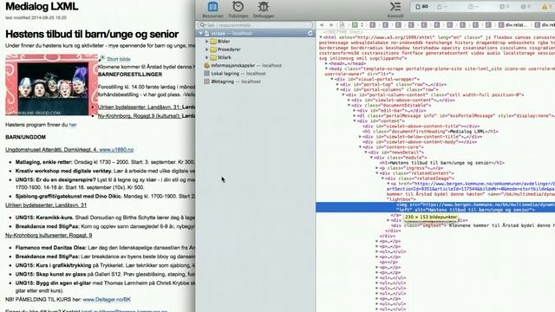555x312 pixels.
Task: Open the www.u1880.no link
Action: [x=116, y=150]
